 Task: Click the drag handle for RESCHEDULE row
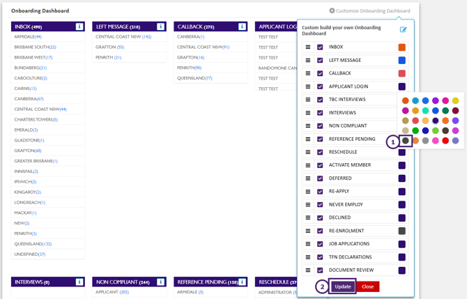click(x=308, y=152)
